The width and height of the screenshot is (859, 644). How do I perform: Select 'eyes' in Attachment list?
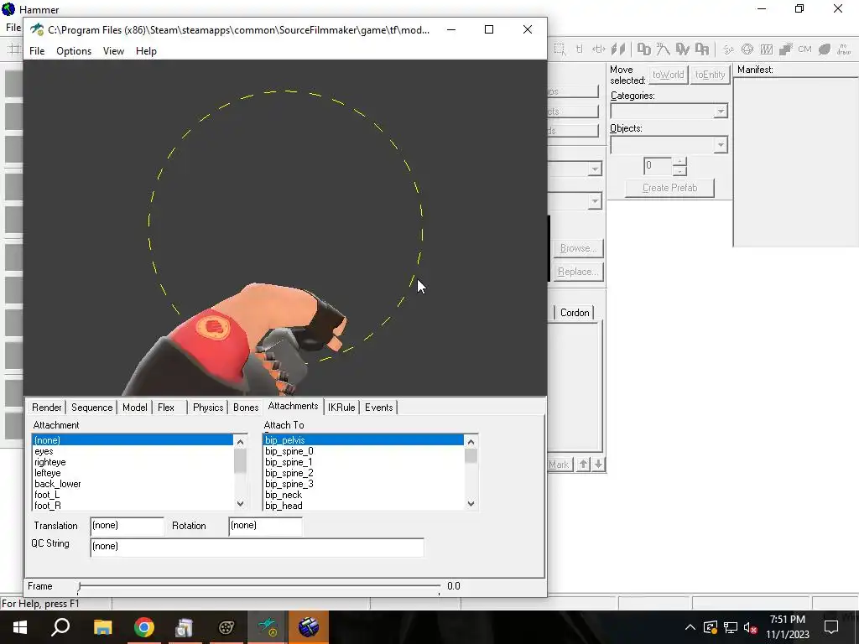pyautogui.click(x=133, y=451)
